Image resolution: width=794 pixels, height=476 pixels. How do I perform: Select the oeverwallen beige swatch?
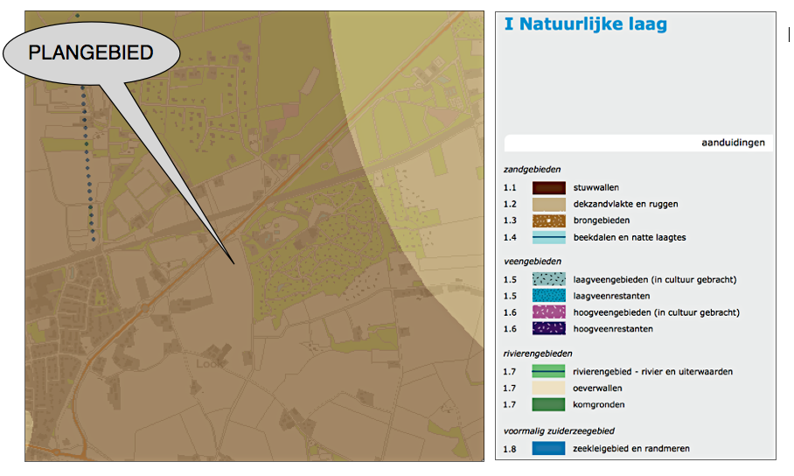549,388
